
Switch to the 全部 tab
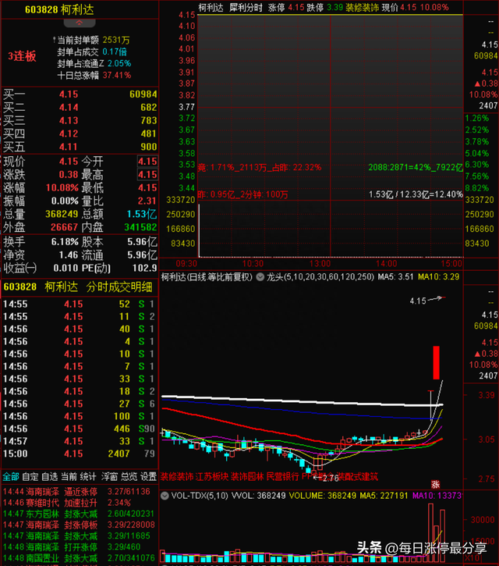[9, 476]
